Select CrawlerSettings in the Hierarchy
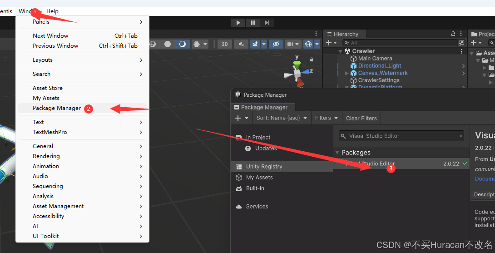Viewport: 495px width, 253px height. [x=378, y=80]
